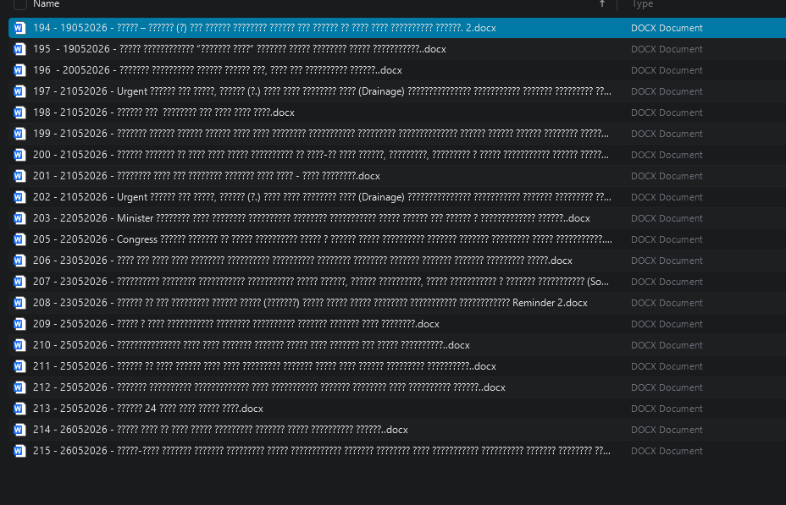
Task: Click the Word icon of file 211 - 25052026
Action: pos(19,366)
